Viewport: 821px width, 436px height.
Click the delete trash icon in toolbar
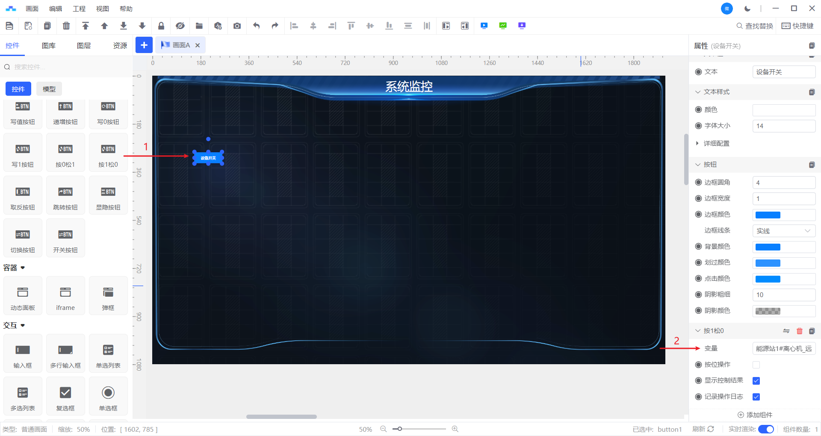click(x=66, y=26)
